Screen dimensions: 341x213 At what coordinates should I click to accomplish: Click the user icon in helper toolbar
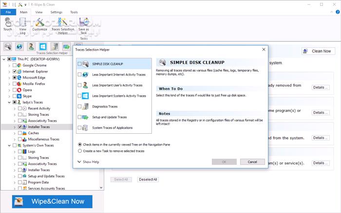[31, 47]
